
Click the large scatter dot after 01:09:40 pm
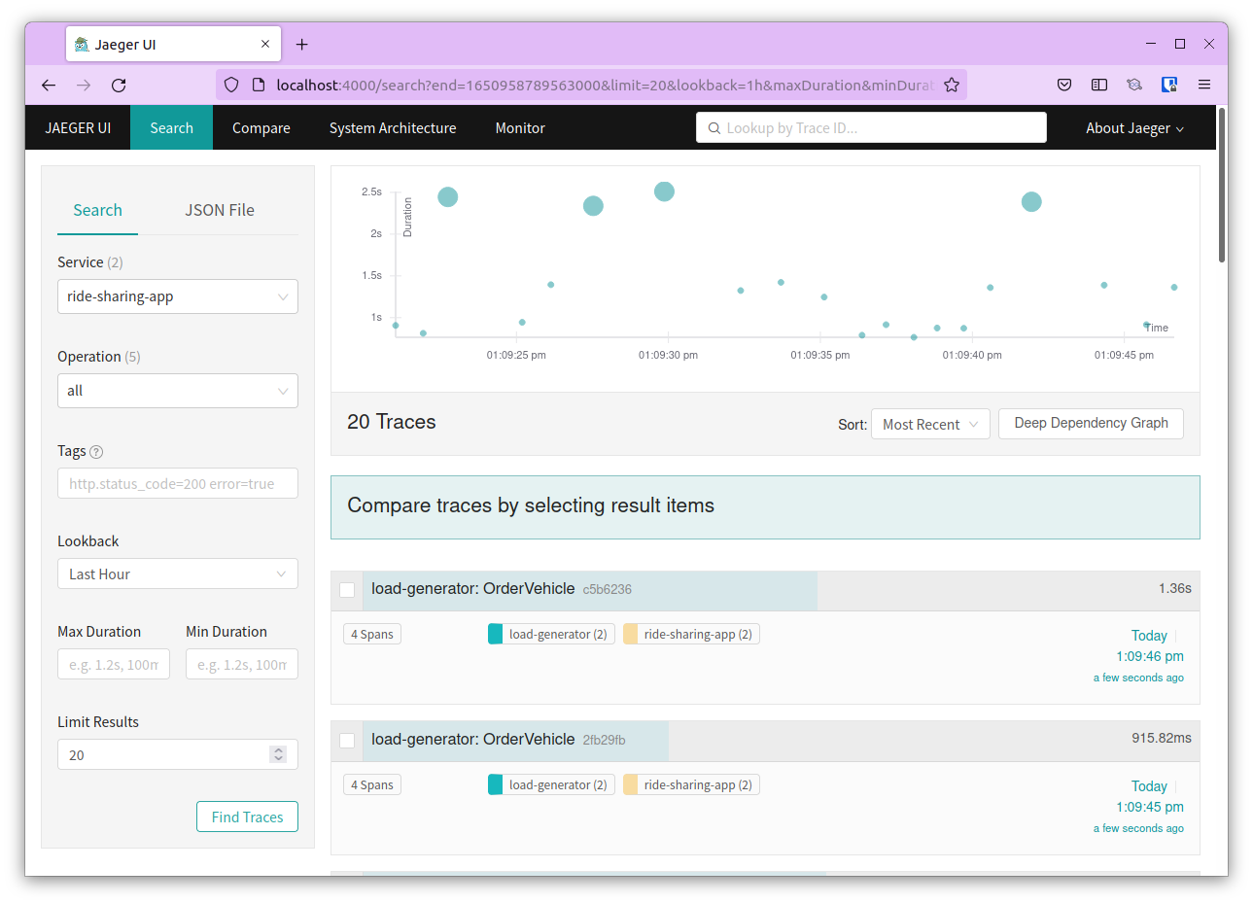(1031, 202)
